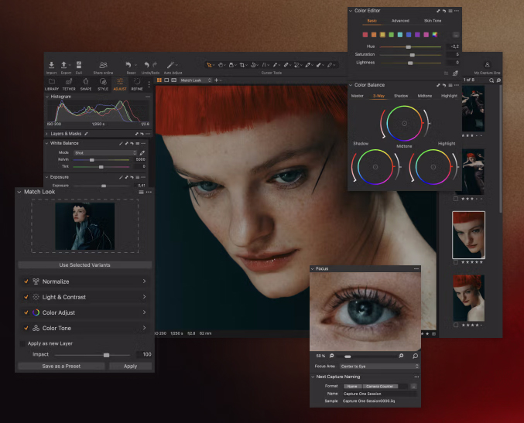Select the Tether tool tab icon
Image resolution: width=524 pixels, height=423 pixels.
(68, 81)
